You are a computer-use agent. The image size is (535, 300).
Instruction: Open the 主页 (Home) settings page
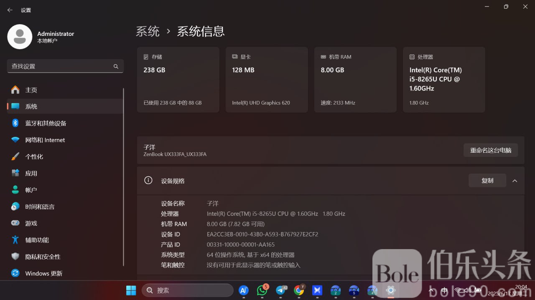click(x=31, y=90)
